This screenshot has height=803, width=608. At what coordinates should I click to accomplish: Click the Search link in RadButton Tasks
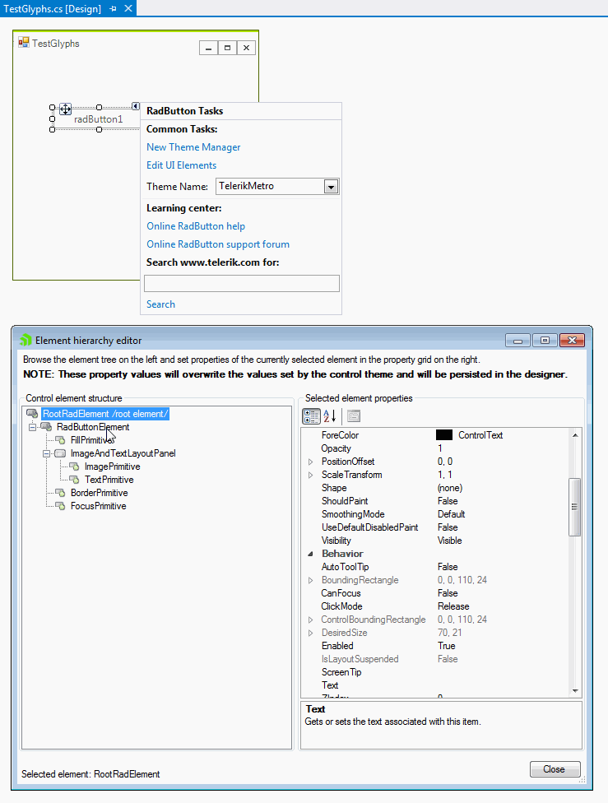(160, 304)
